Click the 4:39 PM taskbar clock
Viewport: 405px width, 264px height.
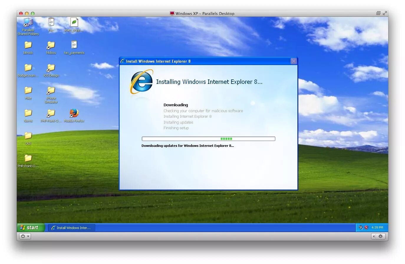coord(377,228)
